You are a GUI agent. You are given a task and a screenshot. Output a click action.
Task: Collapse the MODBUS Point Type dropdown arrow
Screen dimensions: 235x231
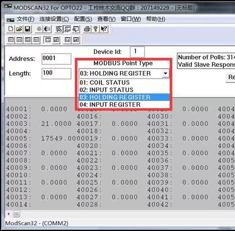pos(165,73)
